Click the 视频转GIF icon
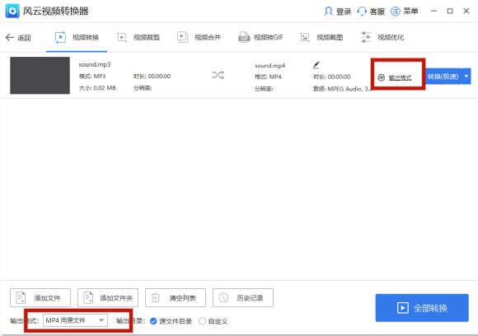Viewport: 478px width, 336px height. [244, 37]
